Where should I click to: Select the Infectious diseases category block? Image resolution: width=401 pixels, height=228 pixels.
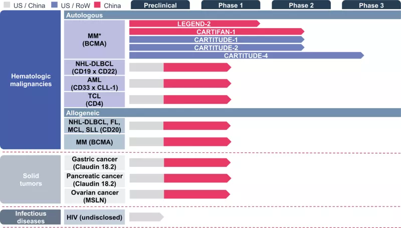tap(31, 217)
